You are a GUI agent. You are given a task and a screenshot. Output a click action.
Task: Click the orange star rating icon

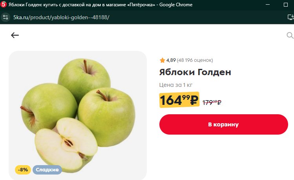[x=162, y=60]
